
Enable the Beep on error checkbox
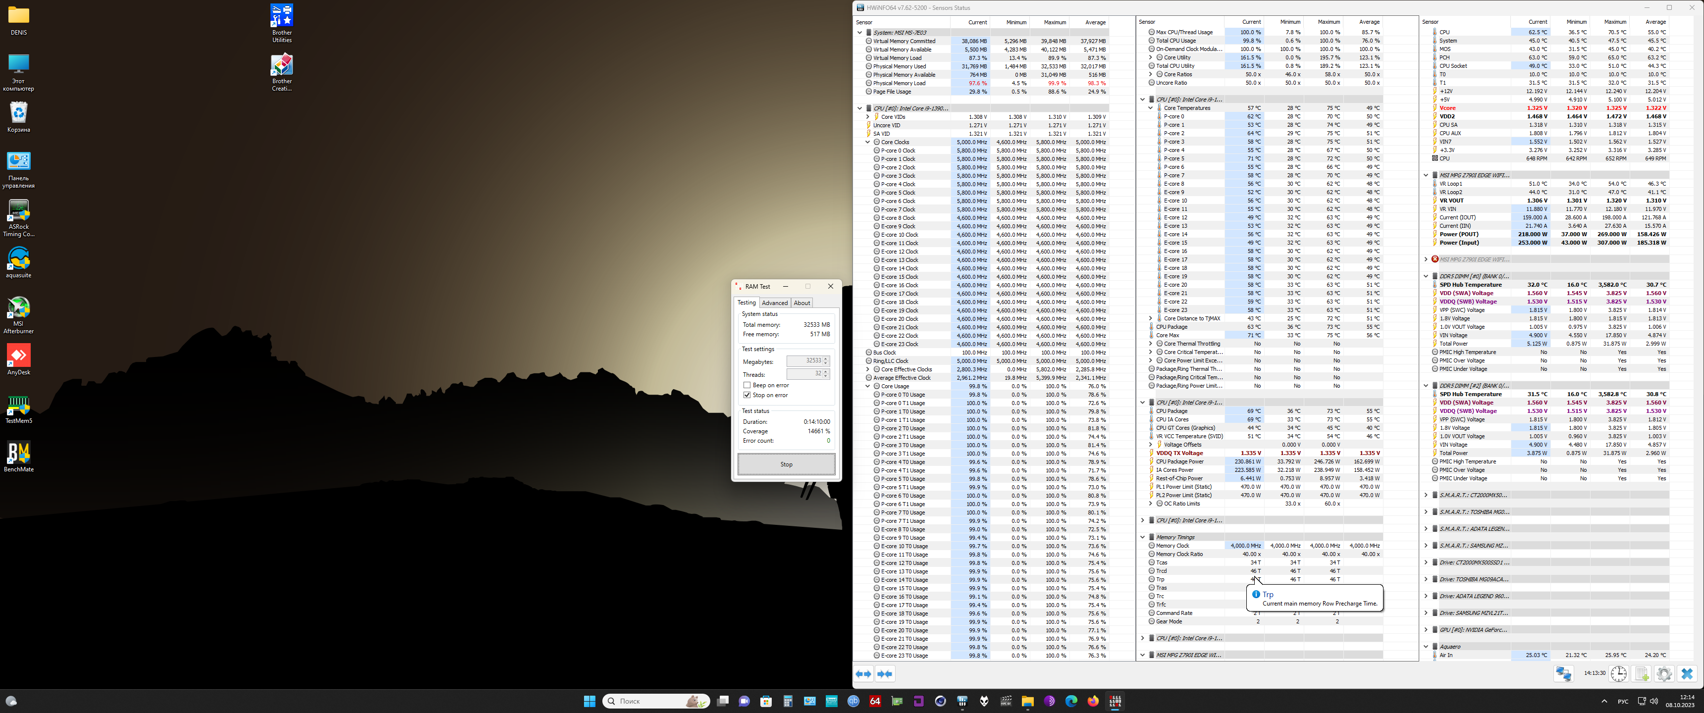coord(747,385)
